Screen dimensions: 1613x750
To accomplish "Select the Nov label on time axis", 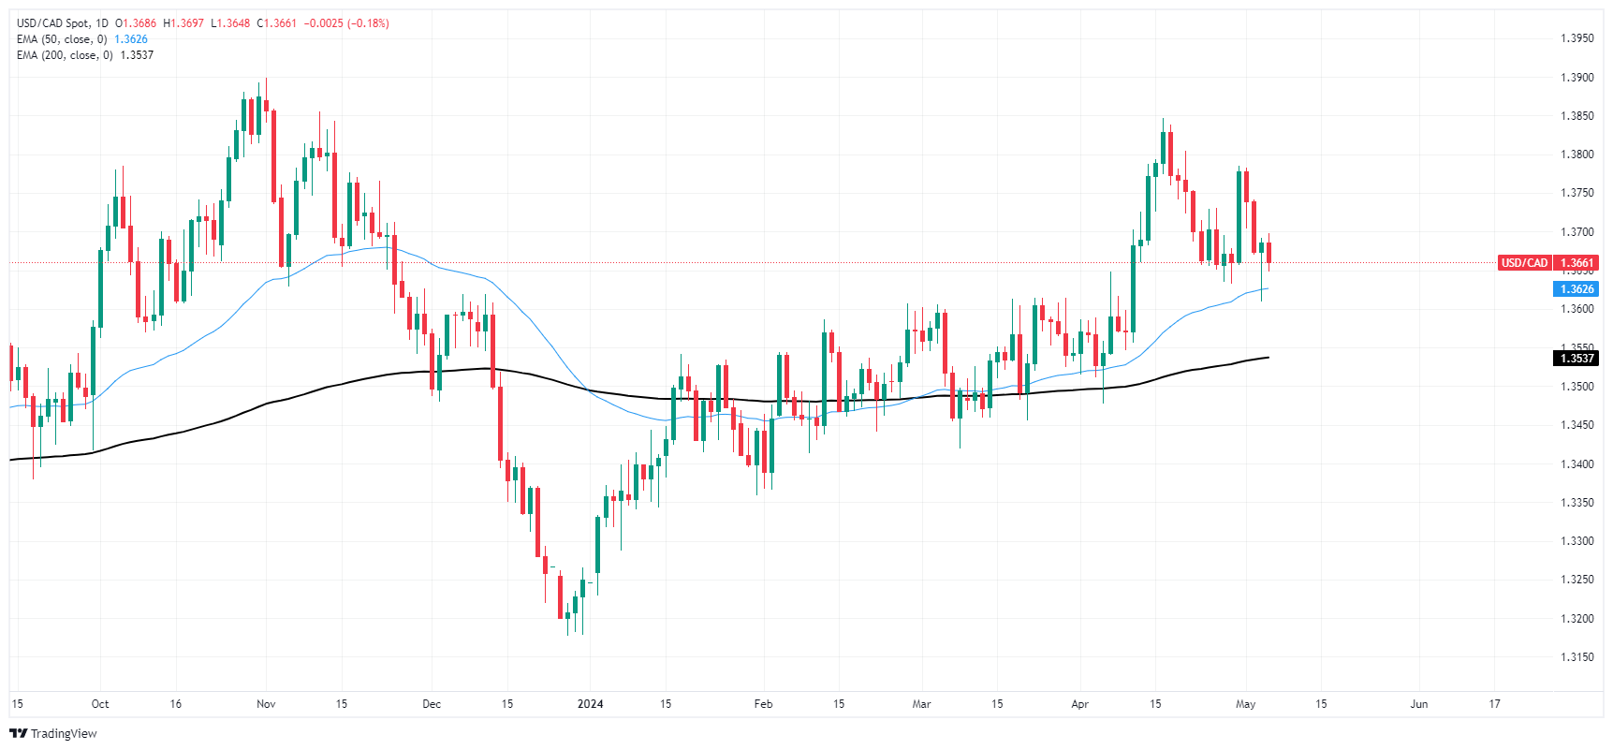I will pos(266,704).
